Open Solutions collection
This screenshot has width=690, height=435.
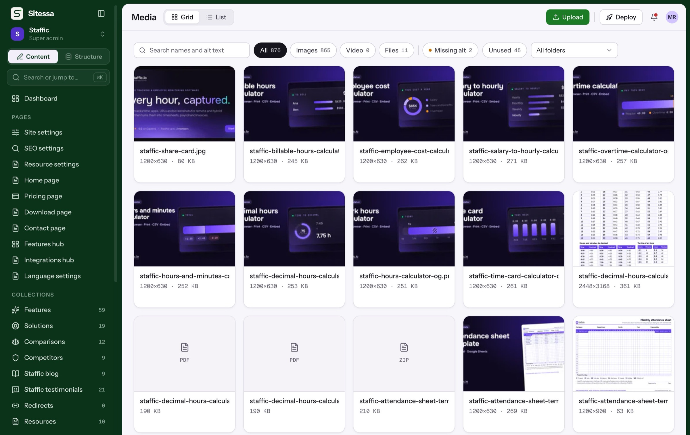[58, 326]
